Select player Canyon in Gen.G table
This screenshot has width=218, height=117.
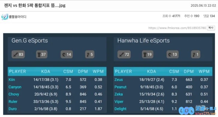click(15, 87)
